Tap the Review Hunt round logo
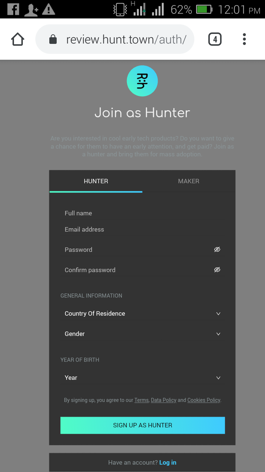Image resolution: width=265 pixels, height=472 pixels. pyautogui.click(x=142, y=81)
